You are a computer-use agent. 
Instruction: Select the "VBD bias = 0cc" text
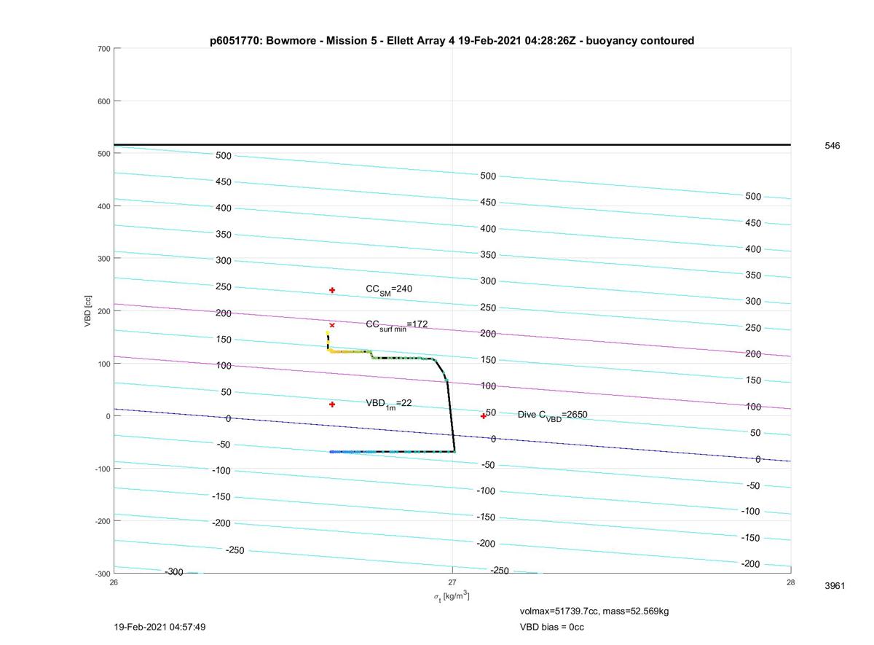[x=551, y=627]
